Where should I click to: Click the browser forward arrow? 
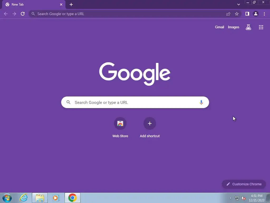tap(14, 14)
